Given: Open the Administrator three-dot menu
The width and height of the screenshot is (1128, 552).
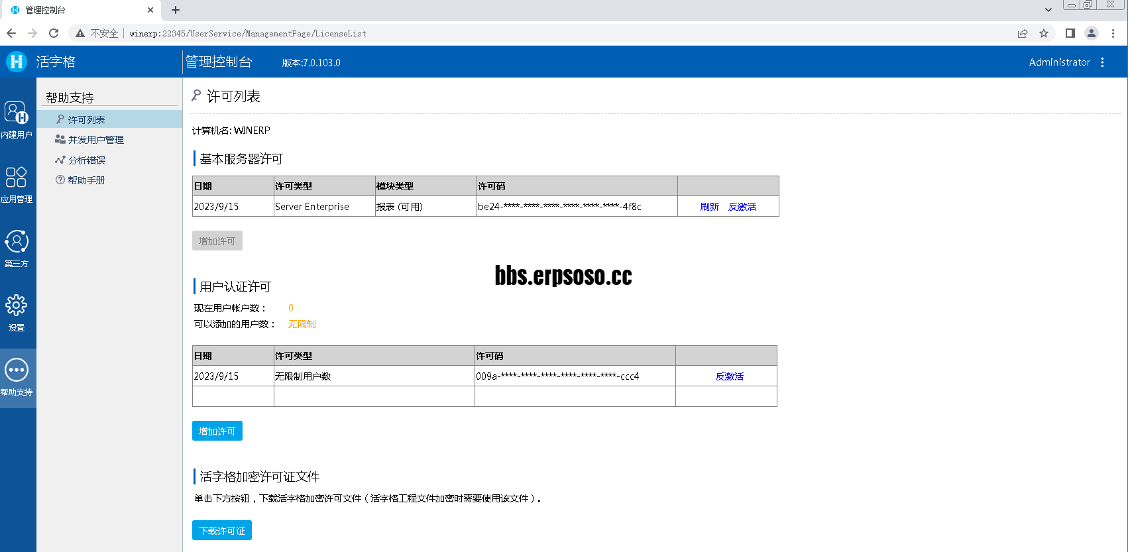Looking at the screenshot, I should tap(1103, 62).
